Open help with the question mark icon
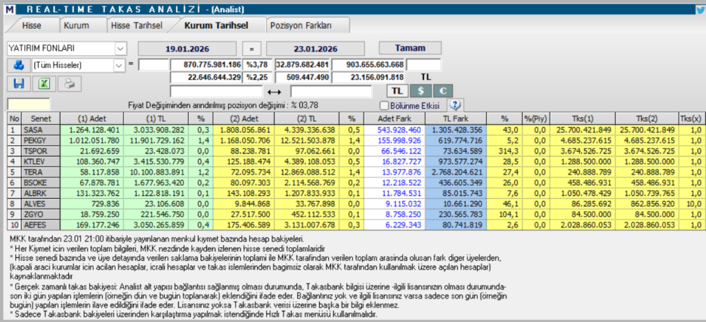 (x=455, y=105)
